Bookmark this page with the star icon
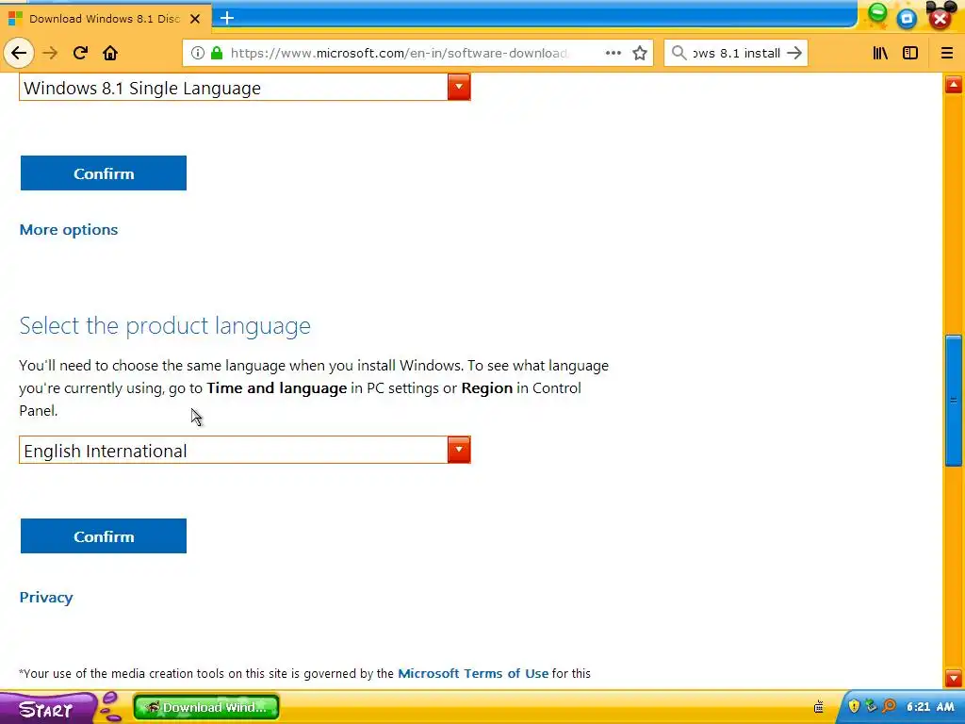This screenshot has width=965, height=724. [640, 53]
